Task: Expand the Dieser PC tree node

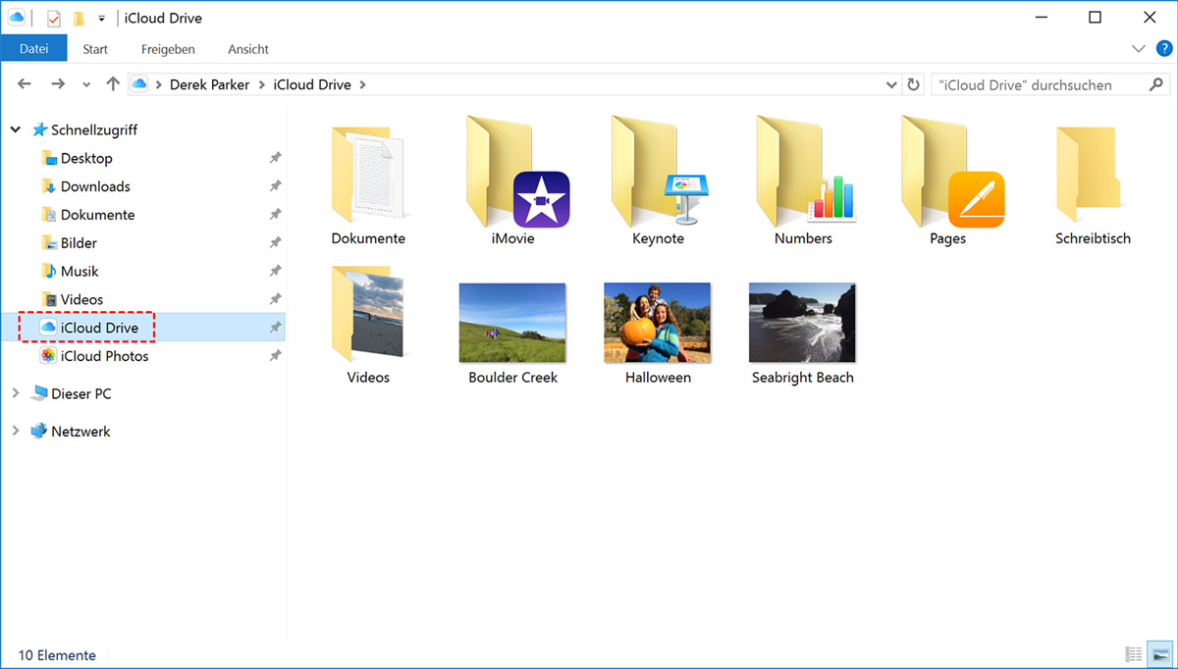Action: click(x=16, y=393)
